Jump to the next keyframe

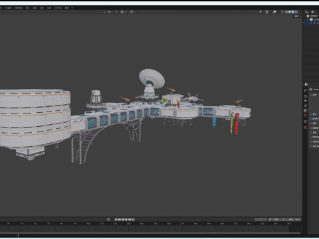click(x=130, y=219)
